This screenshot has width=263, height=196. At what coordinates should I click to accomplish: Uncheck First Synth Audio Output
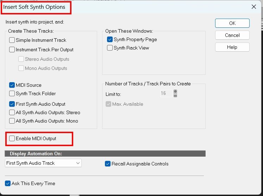(x=12, y=104)
